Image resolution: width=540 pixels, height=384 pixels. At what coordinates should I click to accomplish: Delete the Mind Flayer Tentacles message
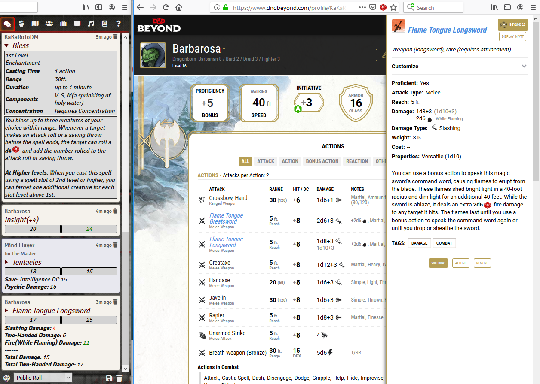115,245
